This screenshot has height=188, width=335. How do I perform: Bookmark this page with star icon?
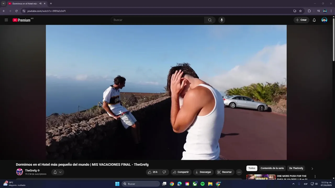(300, 11)
